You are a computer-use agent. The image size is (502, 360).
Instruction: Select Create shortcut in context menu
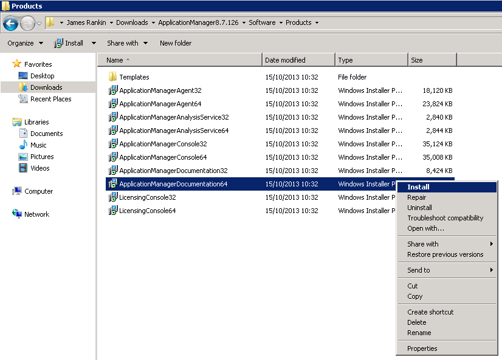click(447, 312)
